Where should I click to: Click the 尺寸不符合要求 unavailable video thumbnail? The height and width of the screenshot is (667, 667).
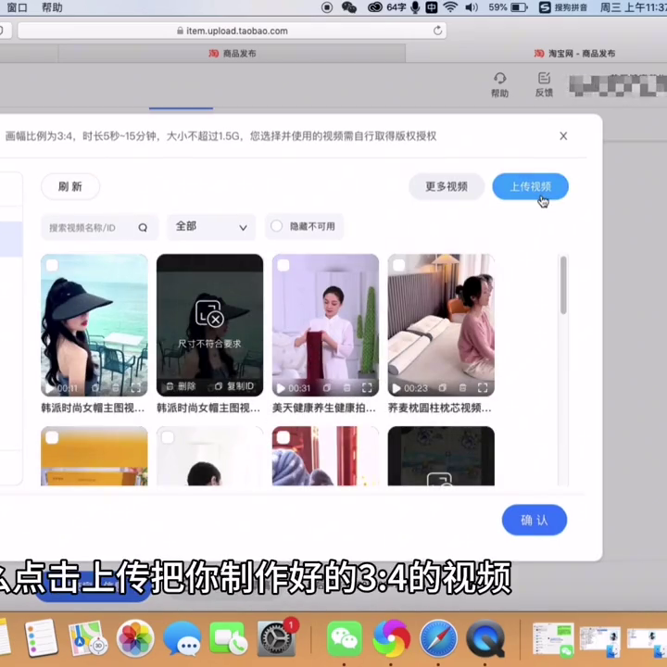[209, 325]
